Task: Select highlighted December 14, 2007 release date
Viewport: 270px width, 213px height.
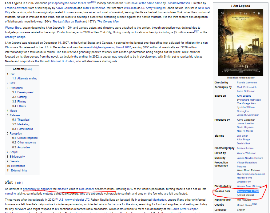Action: (x=248, y=191)
